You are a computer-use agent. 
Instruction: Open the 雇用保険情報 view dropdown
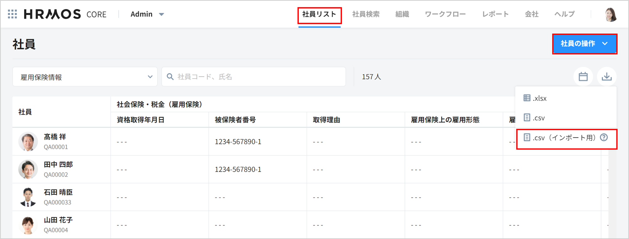pyautogui.click(x=85, y=77)
